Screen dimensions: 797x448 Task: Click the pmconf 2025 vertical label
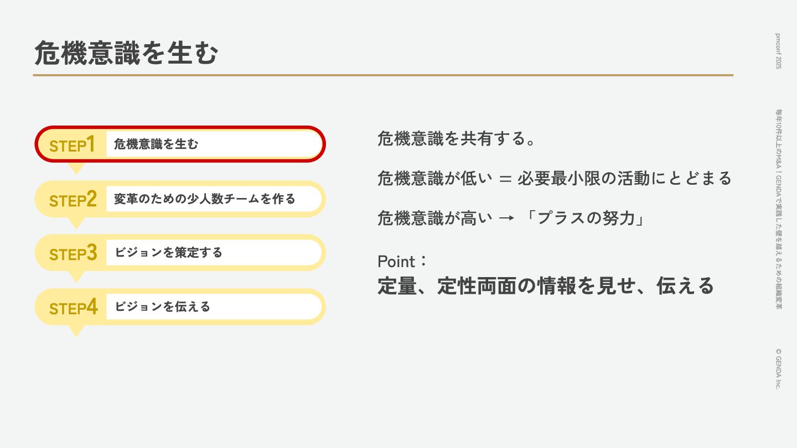pos(778,50)
